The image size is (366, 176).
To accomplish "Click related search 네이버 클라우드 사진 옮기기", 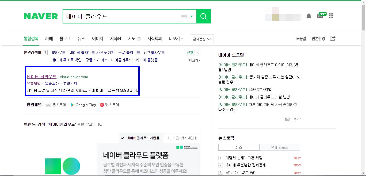I will tap(92, 53).
